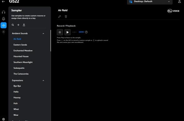Click the sampler list scrollbar
This screenshot has height=121, width=184.
coord(51,41)
